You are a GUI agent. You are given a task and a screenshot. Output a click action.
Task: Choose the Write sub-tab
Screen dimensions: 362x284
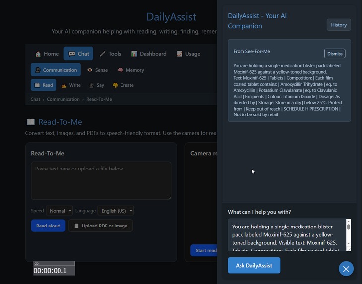point(71,85)
